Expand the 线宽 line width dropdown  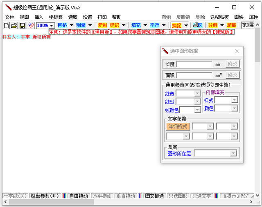coord(197,93)
